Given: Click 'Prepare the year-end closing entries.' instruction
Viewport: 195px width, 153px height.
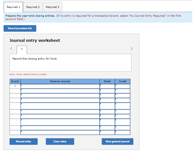Looking at the screenshot, I should tap(30, 16).
